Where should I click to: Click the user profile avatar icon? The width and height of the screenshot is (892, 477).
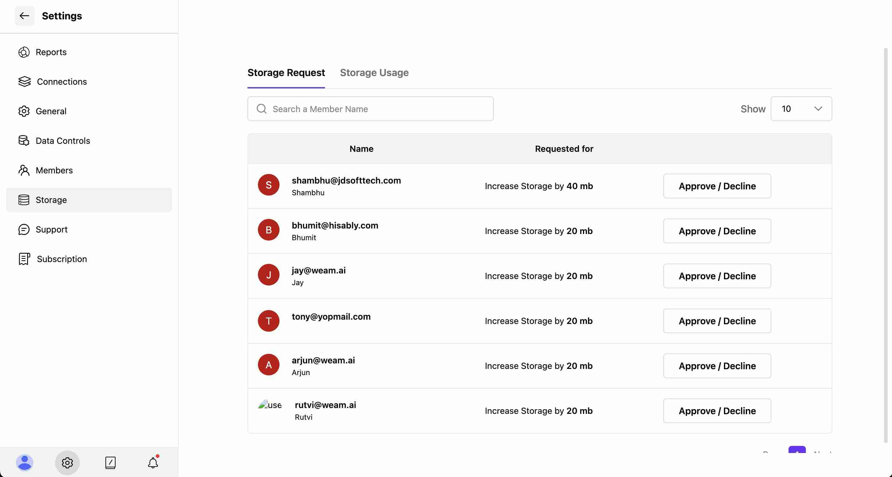25,463
